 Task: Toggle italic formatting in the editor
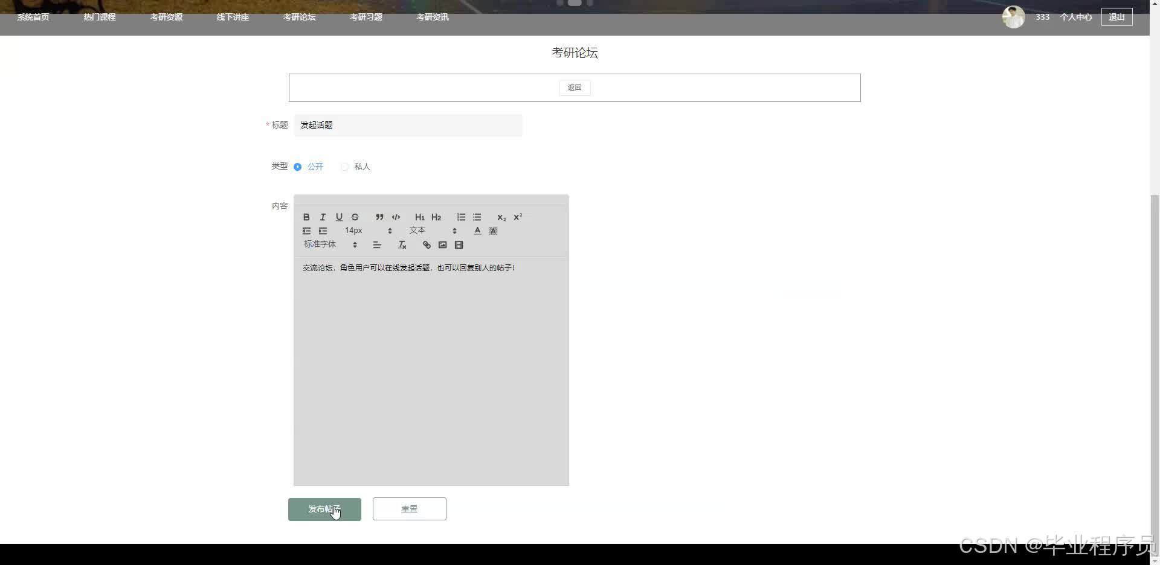coord(323,217)
